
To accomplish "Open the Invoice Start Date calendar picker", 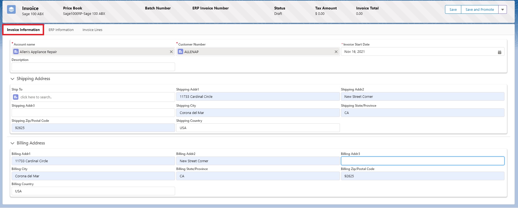I will 499,52.
